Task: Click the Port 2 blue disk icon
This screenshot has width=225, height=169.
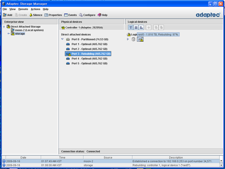Action: coord(68,49)
